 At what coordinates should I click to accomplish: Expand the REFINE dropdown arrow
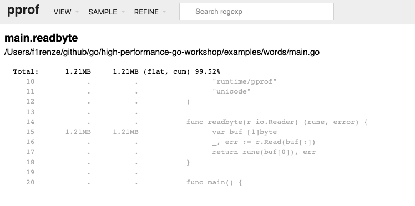[x=164, y=12]
